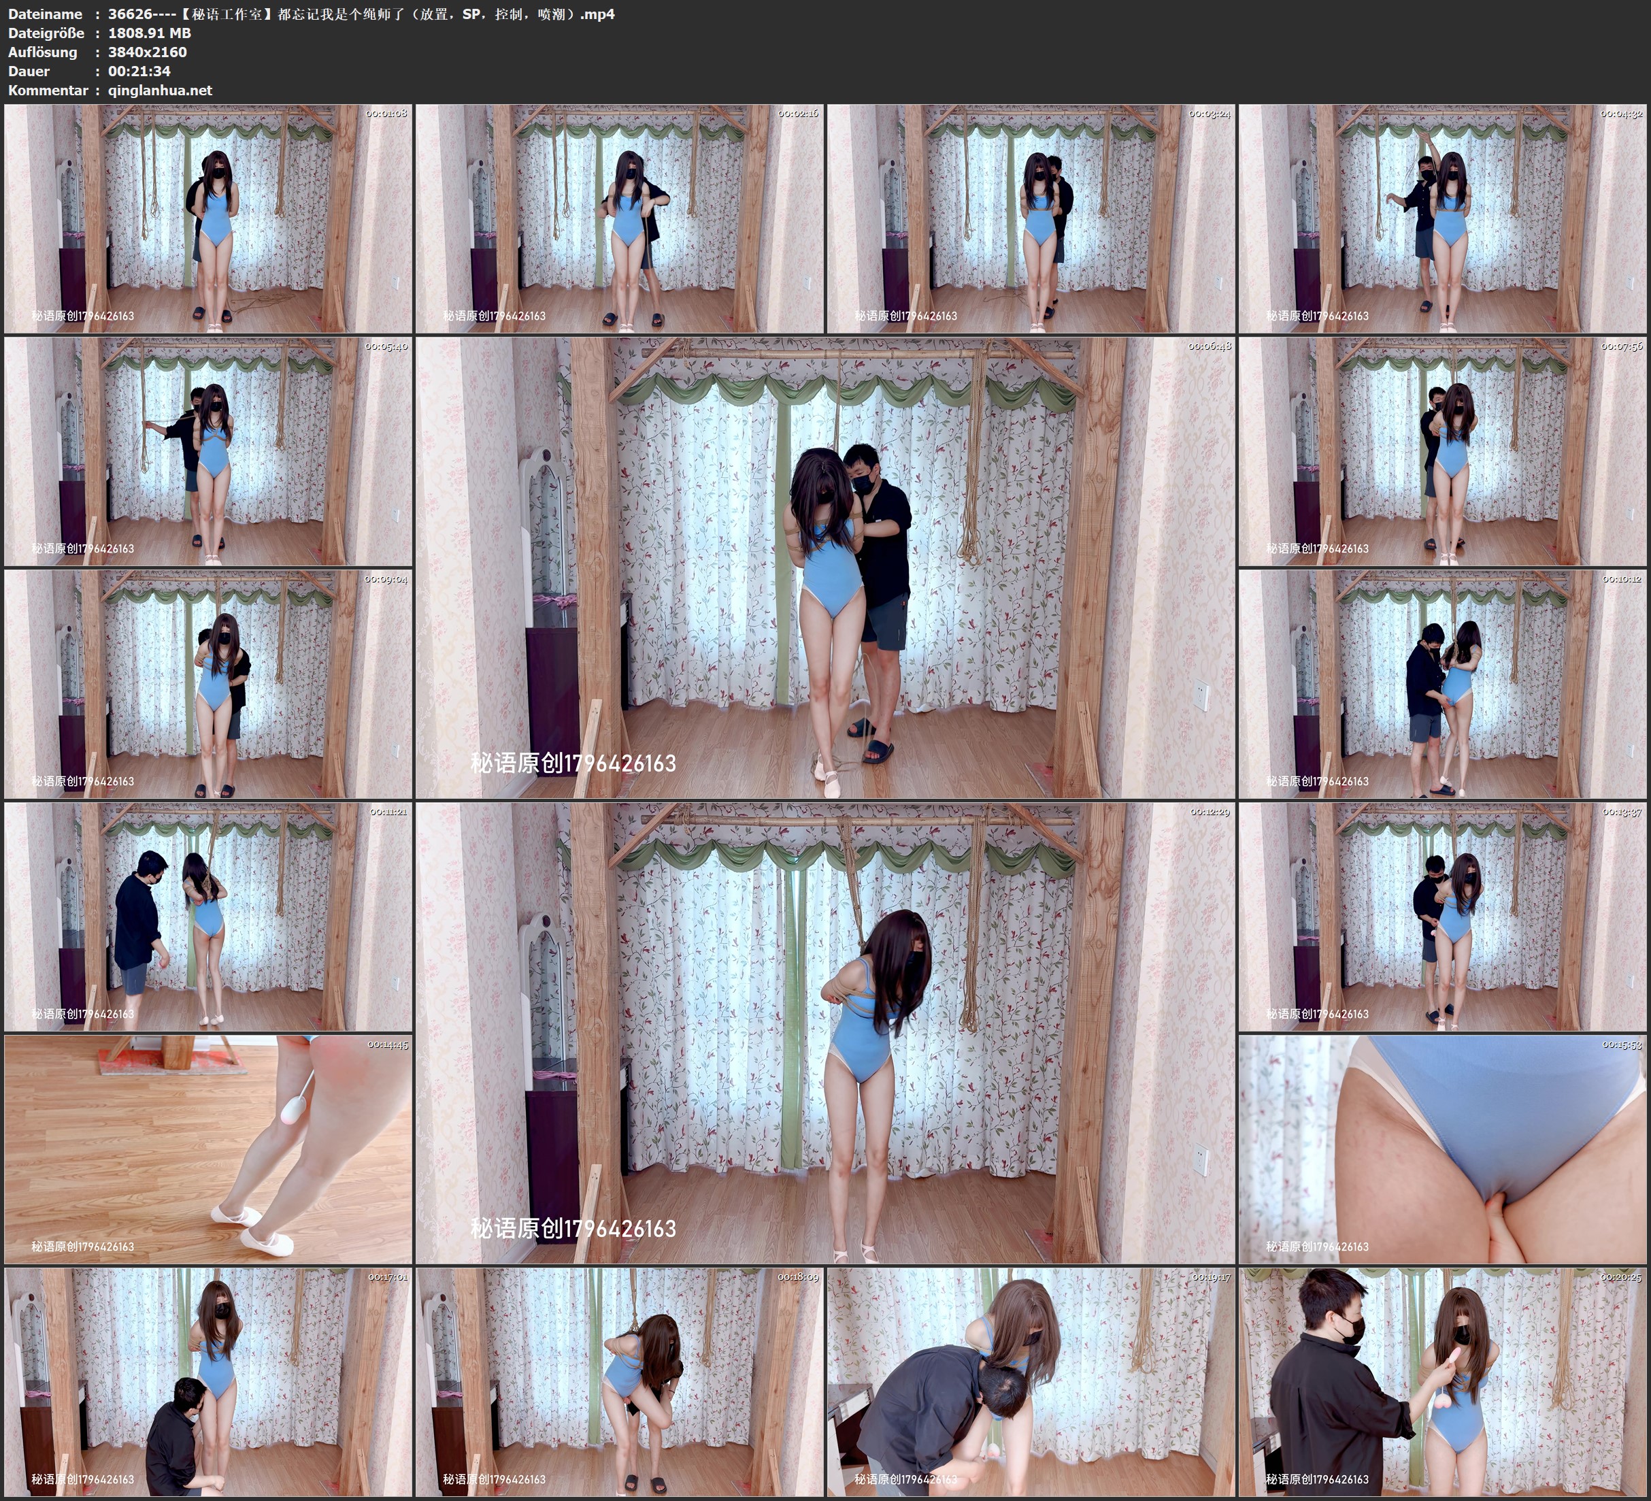Click the large frame at 00:06:48
1651x1501 pixels.
click(x=824, y=567)
